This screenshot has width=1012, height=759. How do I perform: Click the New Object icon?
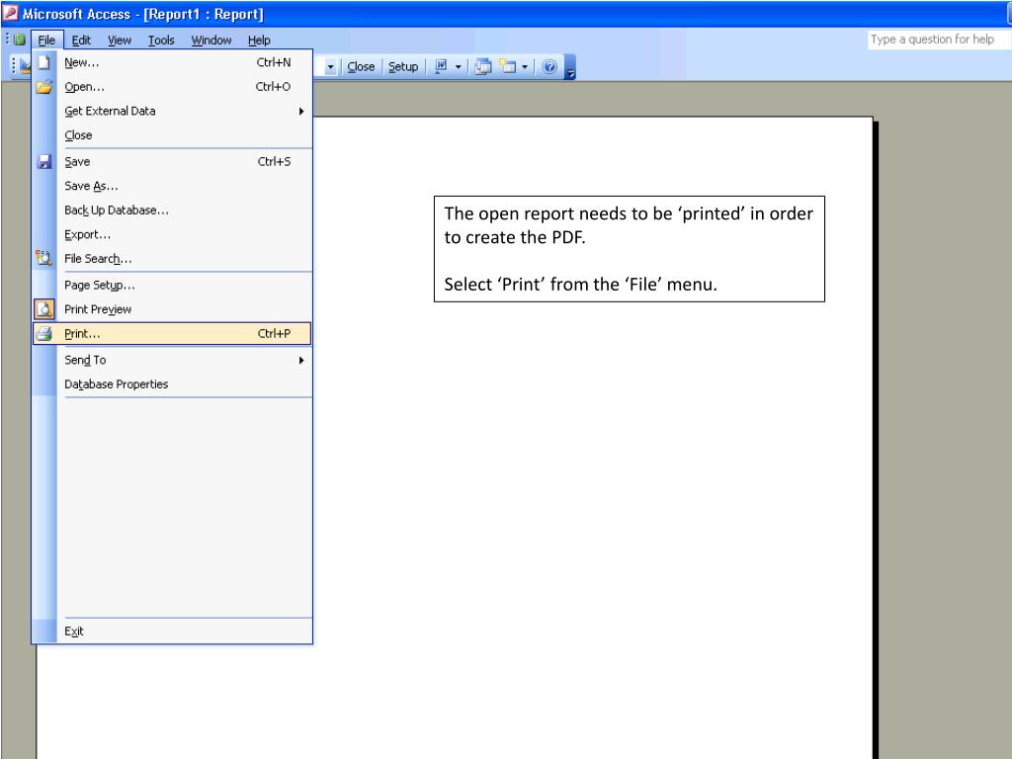(x=508, y=66)
